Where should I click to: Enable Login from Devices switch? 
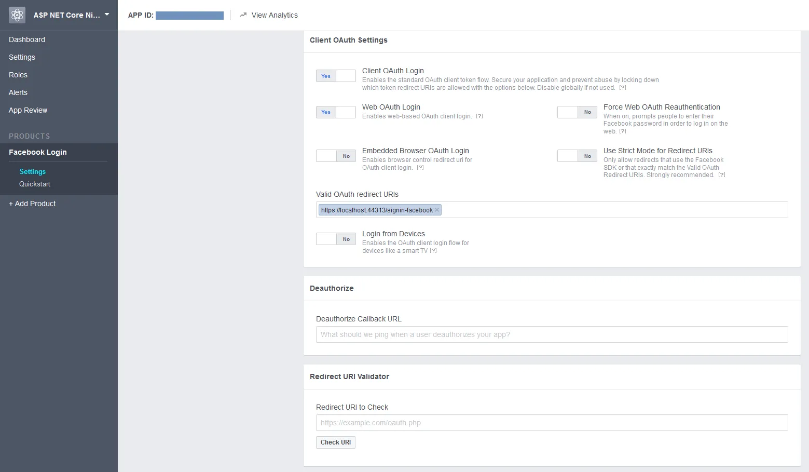[x=336, y=239]
